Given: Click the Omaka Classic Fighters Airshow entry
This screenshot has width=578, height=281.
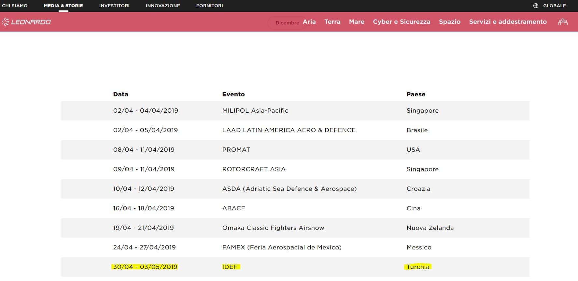Looking at the screenshot, I should (273, 228).
